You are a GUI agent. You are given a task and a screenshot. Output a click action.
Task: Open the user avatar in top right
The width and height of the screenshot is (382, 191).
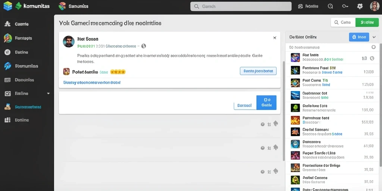375,6
